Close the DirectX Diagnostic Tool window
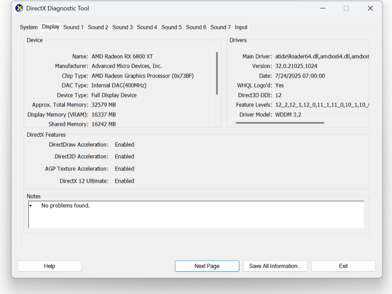 click(370, 8)
